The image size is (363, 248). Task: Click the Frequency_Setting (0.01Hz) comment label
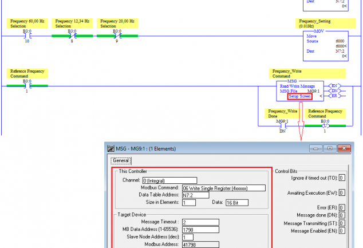tap(325, 23)
